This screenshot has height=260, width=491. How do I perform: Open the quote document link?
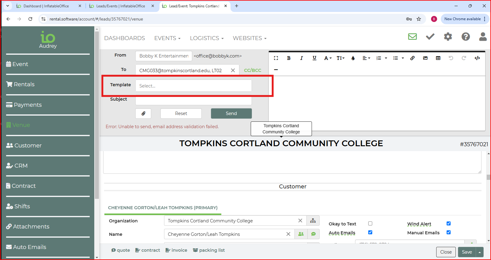[x=121, y=250]
